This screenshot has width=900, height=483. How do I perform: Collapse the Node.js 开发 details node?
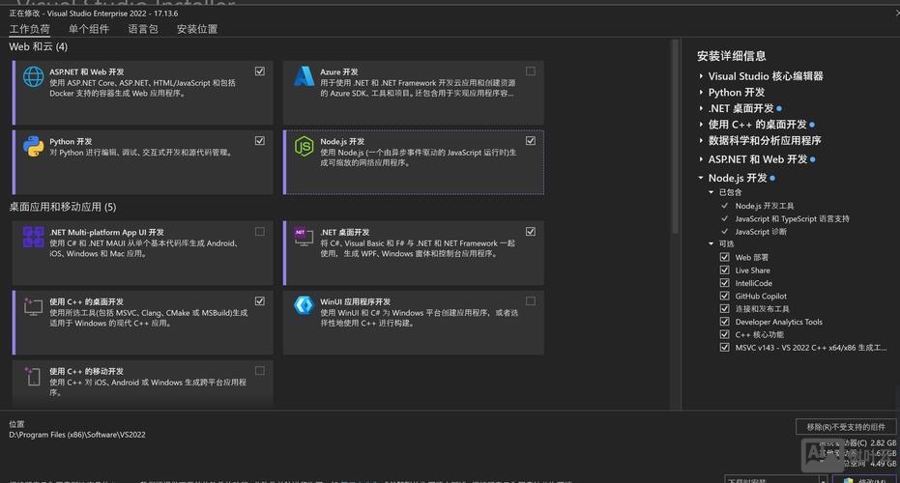pyautogui.click(x=701, y=178)
